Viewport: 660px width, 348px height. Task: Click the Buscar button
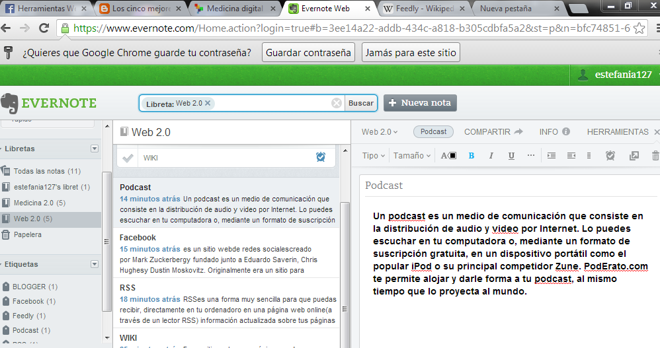[360, 103]
